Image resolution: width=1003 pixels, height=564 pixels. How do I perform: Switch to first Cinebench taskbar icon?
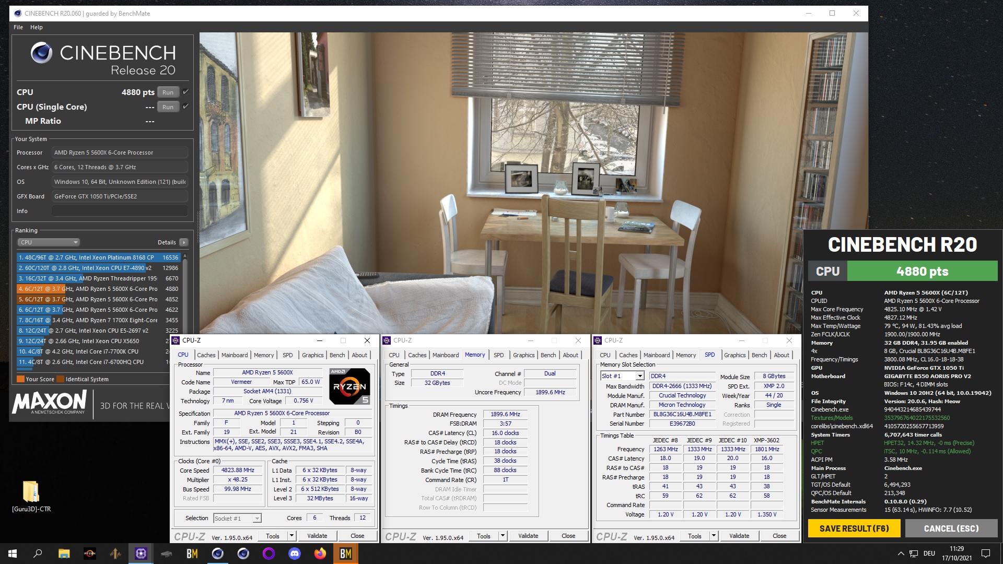(x=218, y=554)
